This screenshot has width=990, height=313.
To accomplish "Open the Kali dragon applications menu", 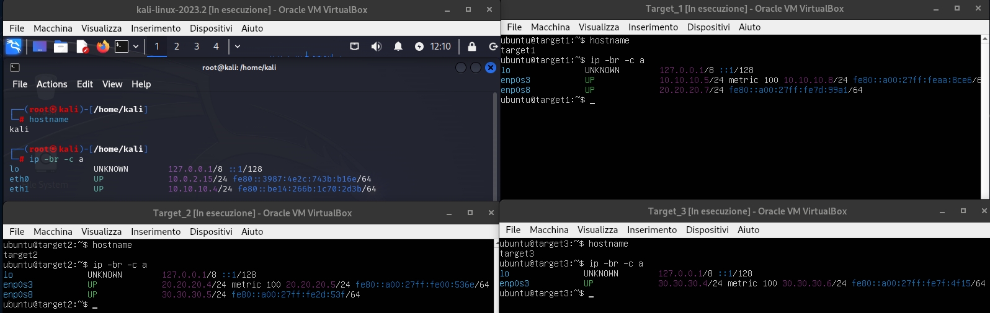I will tap(13, 46).
